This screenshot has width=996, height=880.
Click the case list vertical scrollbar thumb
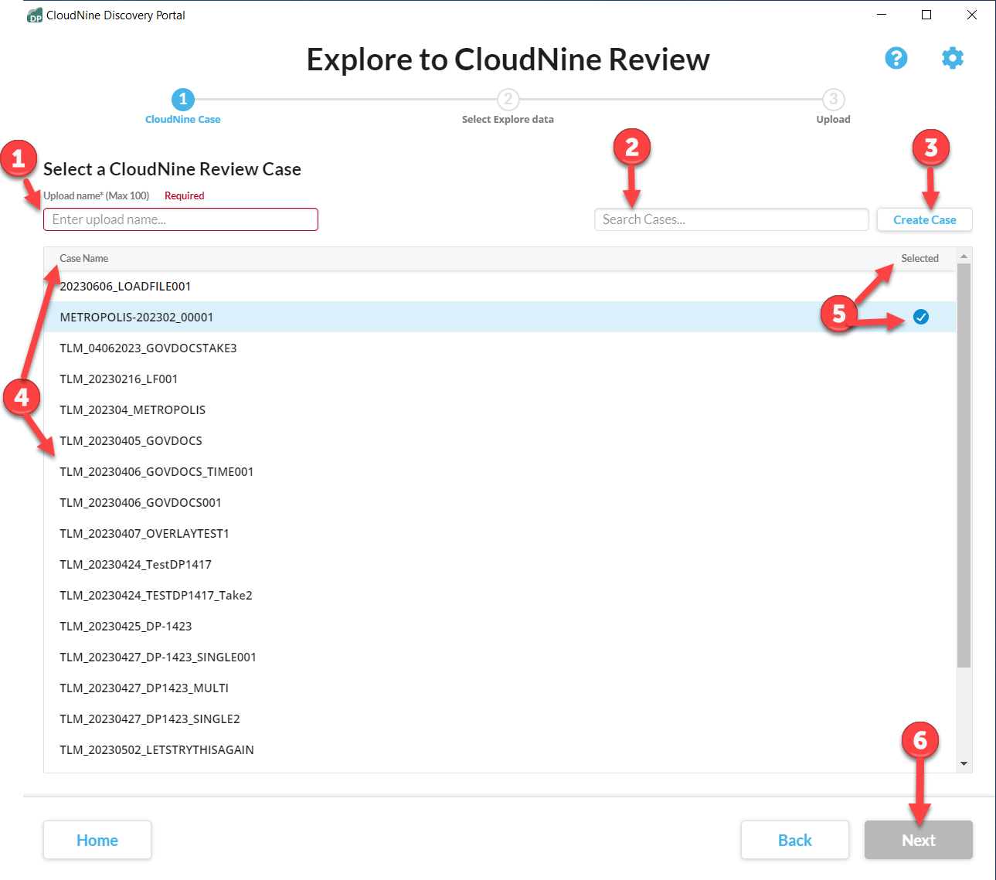964,465
